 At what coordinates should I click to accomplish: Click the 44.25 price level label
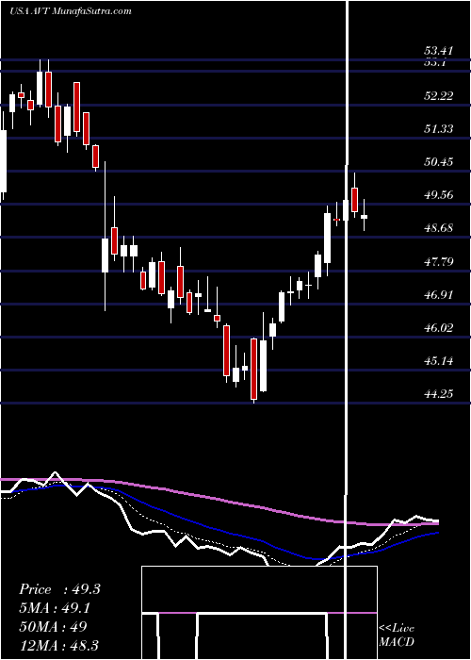tap(439, 394)
